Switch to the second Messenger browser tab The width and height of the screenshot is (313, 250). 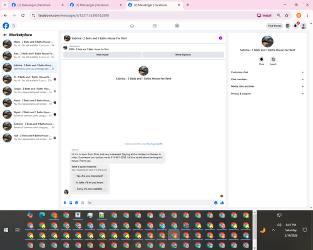[x=96, y=5]
